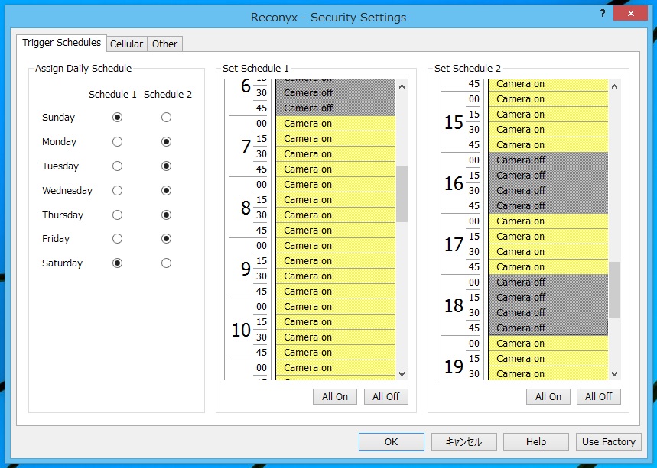Click All Off under Set Schedule 2
This screenshot has width=657, height=468.
[599, 396]
